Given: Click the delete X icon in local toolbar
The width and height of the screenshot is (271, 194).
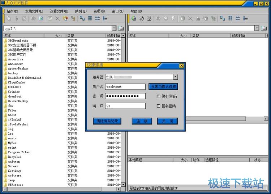Looking at the screenshot, I should (x=57, y=18).
